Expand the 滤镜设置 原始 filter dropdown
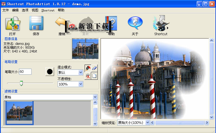The image size is (216, 133). click(95, 97)
